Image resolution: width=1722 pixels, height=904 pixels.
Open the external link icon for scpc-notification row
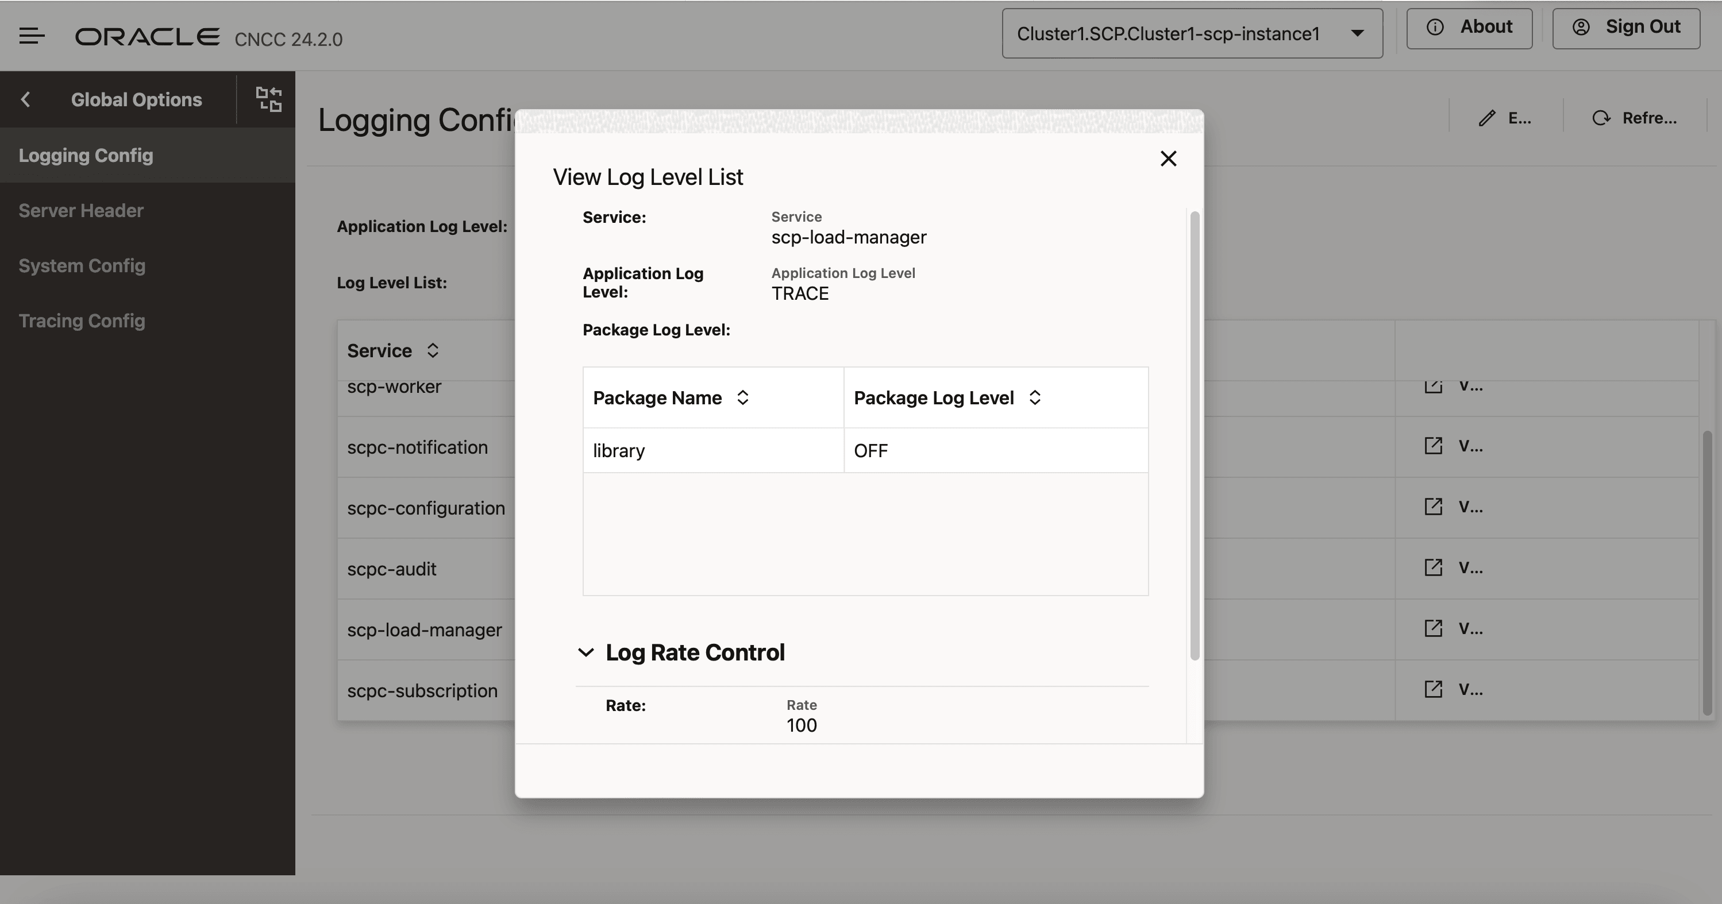1433,445
